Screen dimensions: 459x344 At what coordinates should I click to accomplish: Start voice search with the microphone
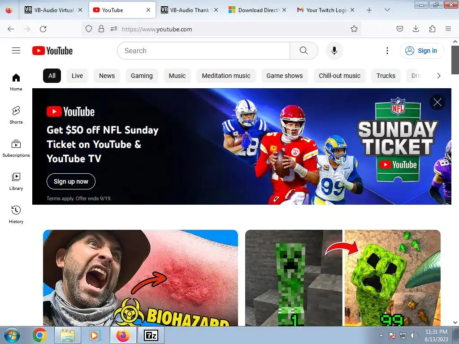pos(334,51)
